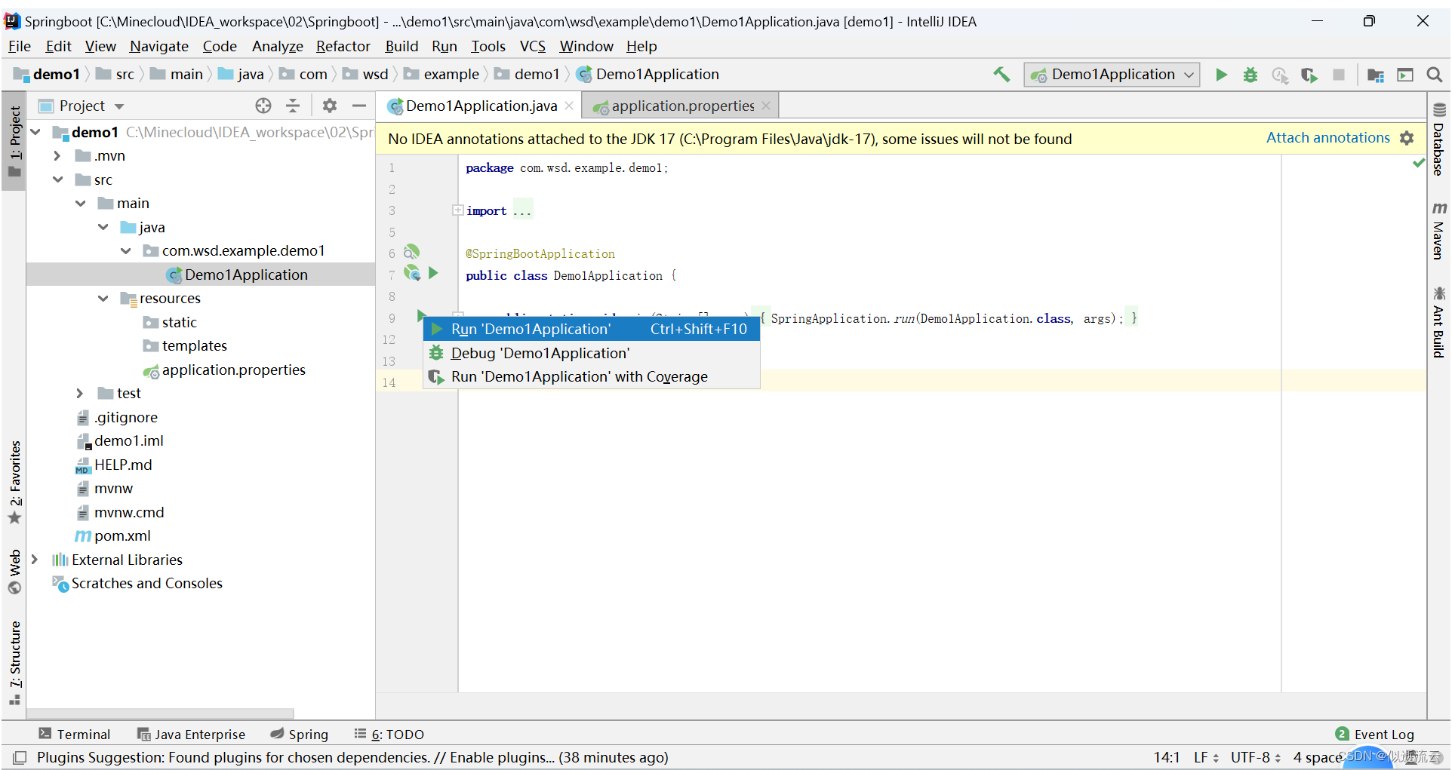This screenshot has height=770, width=1452.
Task: Click the attach profiler toolbar icon
Action: point(1280,75)
